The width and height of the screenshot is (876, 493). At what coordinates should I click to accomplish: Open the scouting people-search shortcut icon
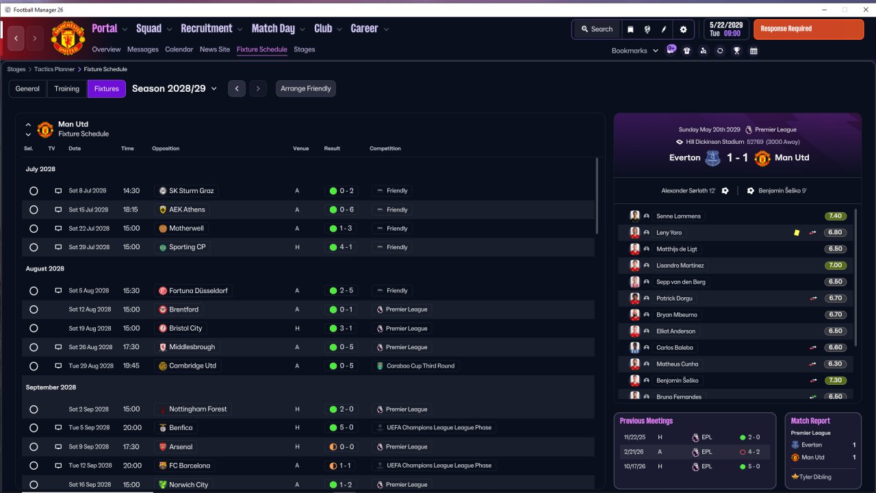coord(704,51)
